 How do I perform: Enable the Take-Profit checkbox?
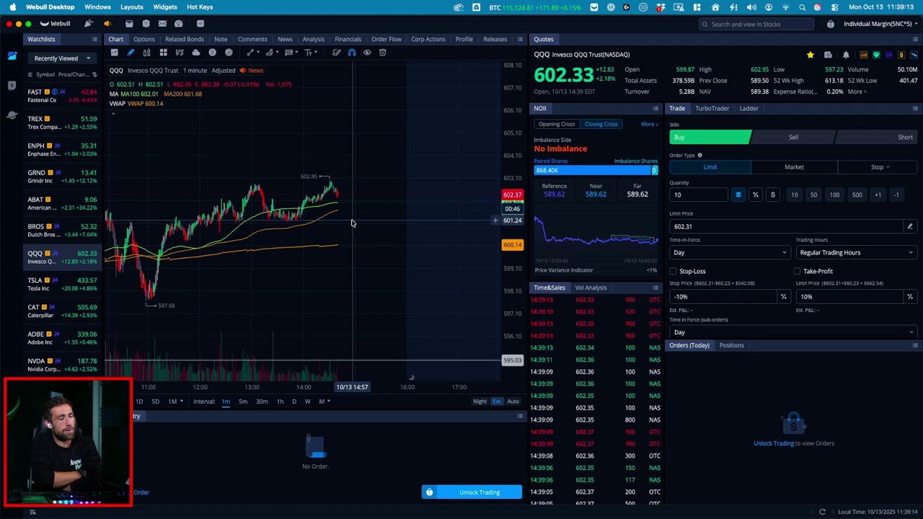[797, 271]
